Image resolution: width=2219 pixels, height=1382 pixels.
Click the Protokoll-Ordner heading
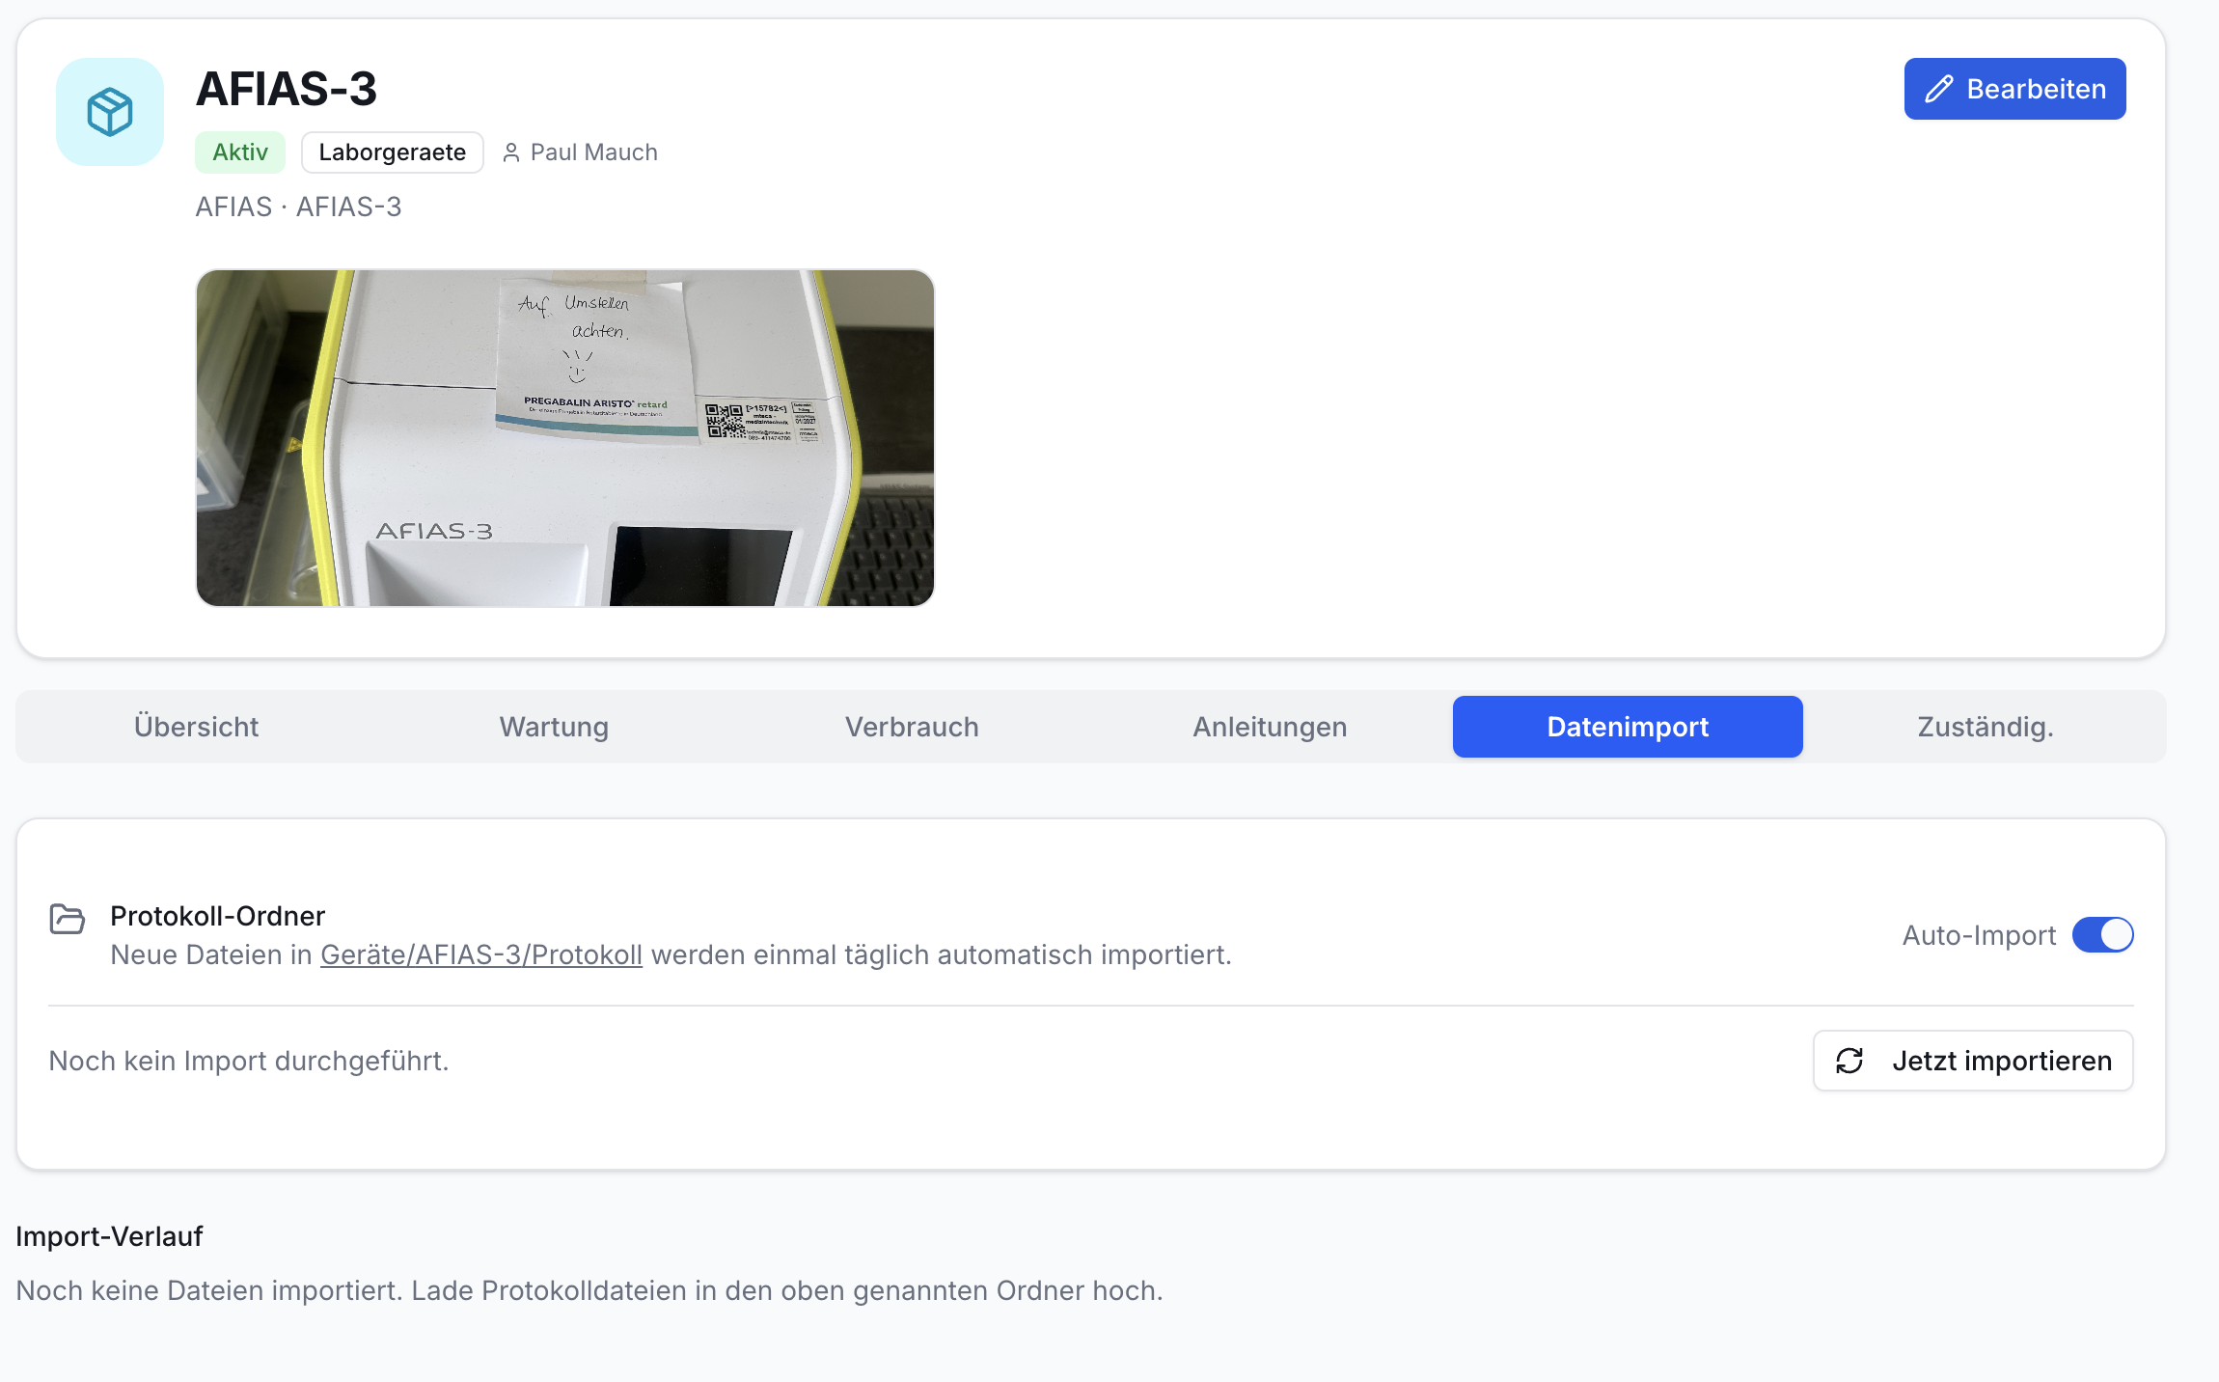click(x=218, y=916)
